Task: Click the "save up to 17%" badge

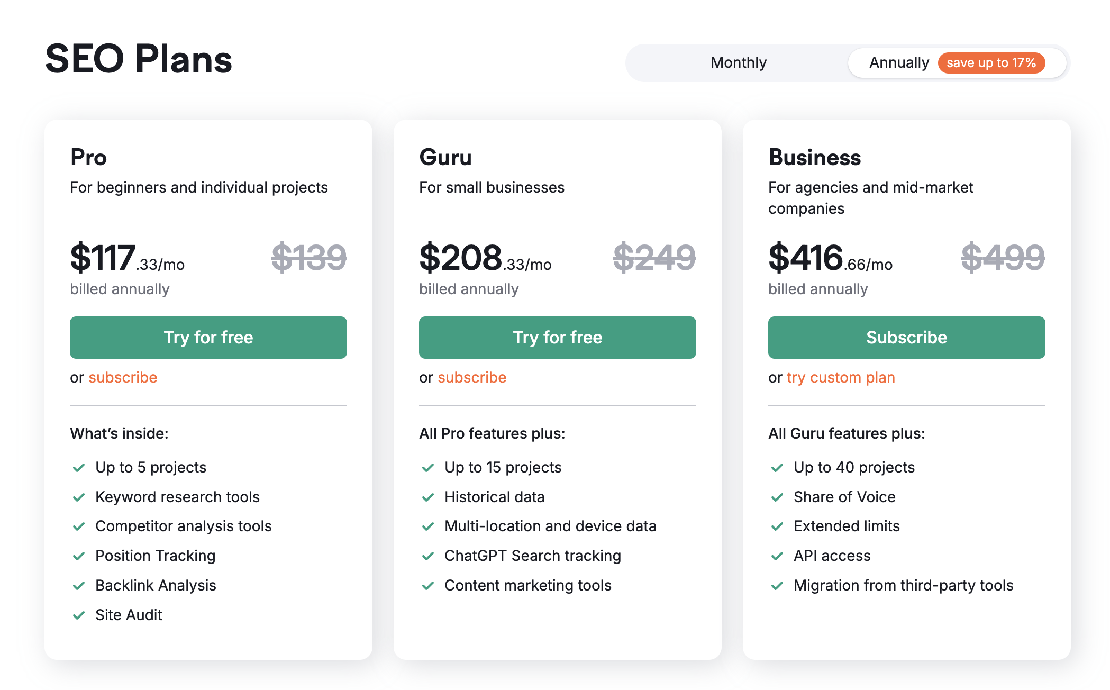Action: click(991, 62)
